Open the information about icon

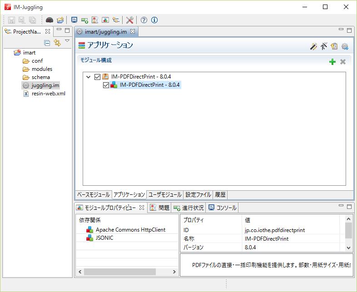pos(154,20)
